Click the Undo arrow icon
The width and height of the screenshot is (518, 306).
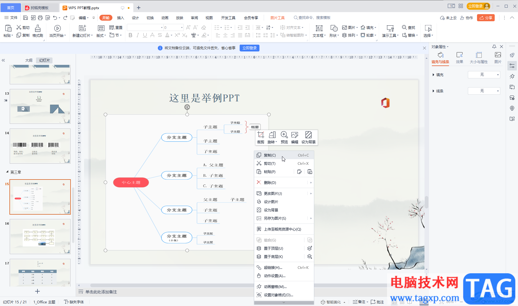(x=55, y=18)
